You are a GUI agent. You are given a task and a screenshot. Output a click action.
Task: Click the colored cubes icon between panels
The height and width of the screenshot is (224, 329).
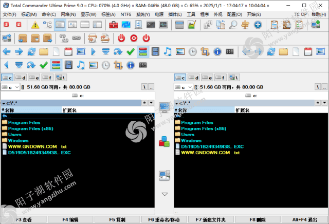click(x=164, y=141)
